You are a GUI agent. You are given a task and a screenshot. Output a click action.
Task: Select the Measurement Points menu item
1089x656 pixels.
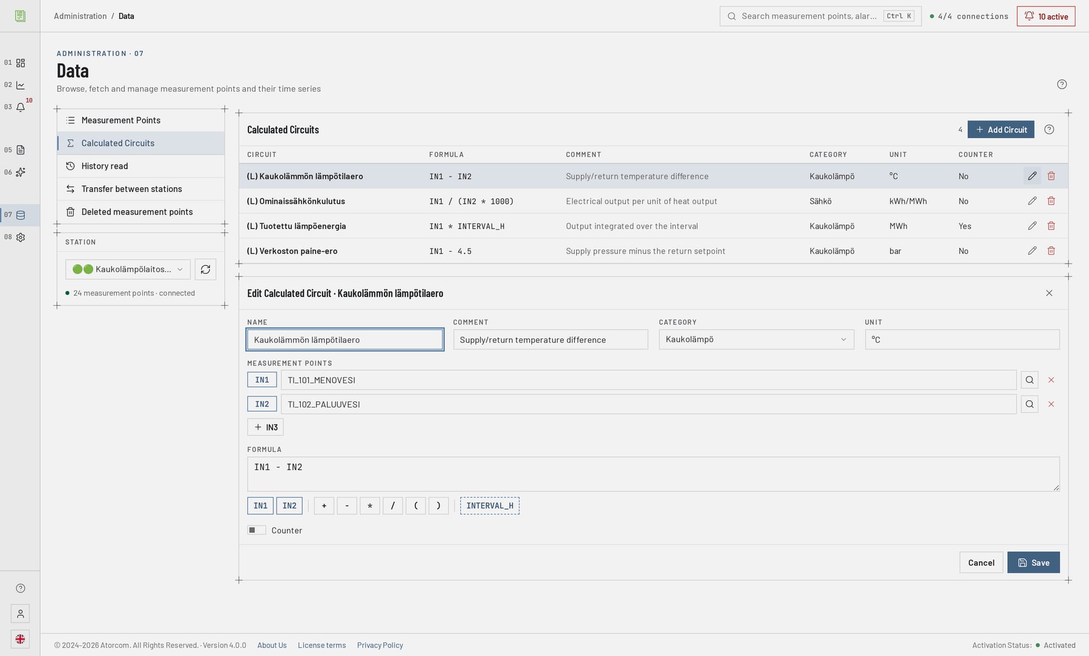(x=141, y=120)
